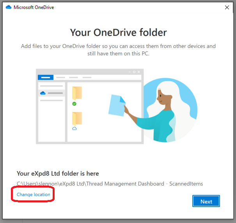Click the OneDrive cloud icon in title bar
236x223 pixels.
pyautogui.click(x=9, y=7)
